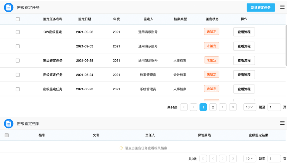Go to previous page in task pagination

point(193,107)
